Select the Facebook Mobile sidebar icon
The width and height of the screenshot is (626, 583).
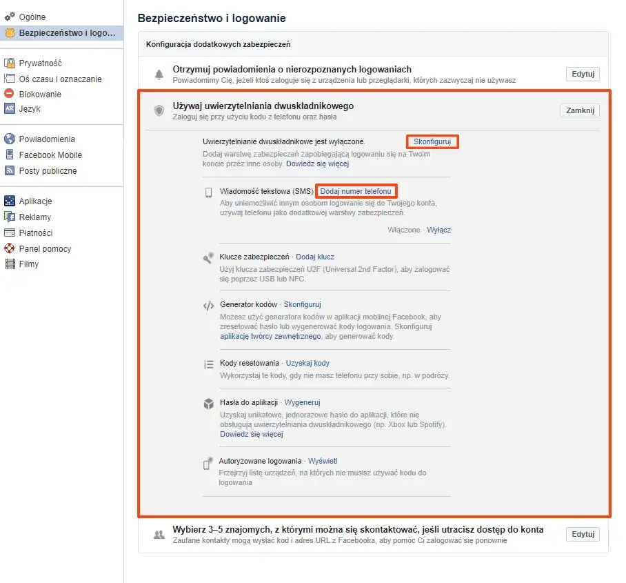pos(9,155)
